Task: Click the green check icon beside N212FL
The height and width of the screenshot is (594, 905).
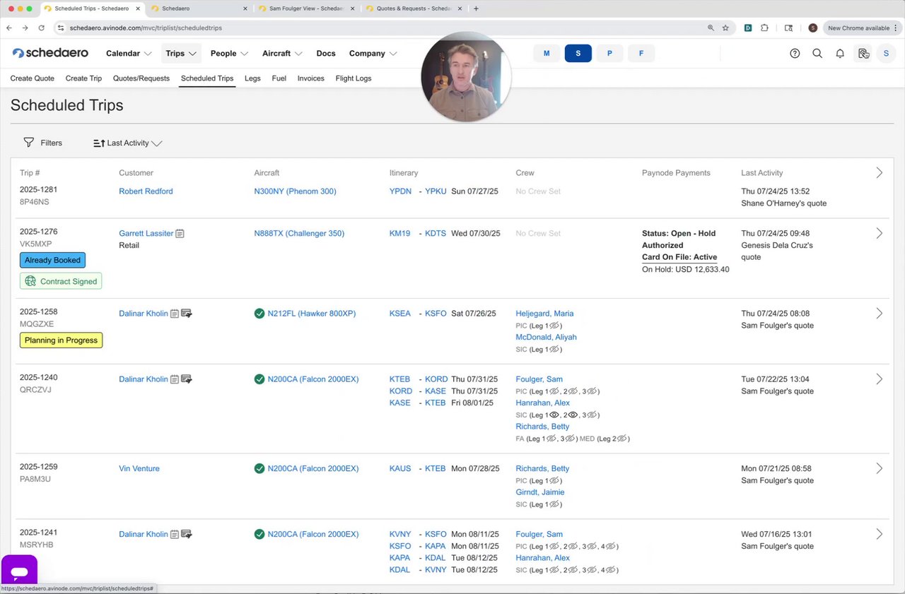Action: coord(259,314)
